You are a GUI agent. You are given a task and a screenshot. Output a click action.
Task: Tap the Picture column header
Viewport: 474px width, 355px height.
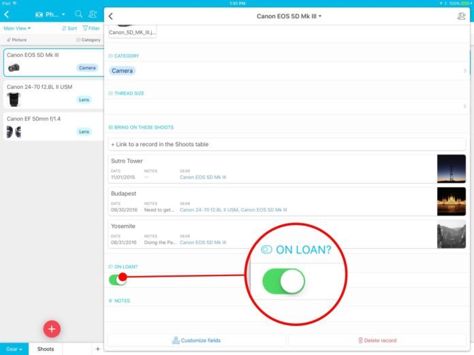(x=17, y=40)
